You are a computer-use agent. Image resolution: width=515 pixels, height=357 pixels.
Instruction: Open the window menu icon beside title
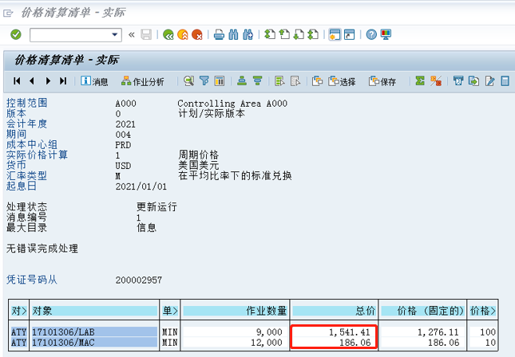coord(8,13)
